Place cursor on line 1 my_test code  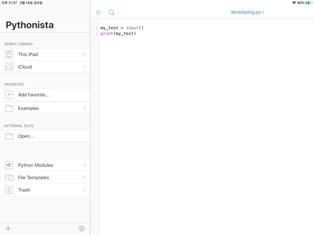[x=122, y=28]
